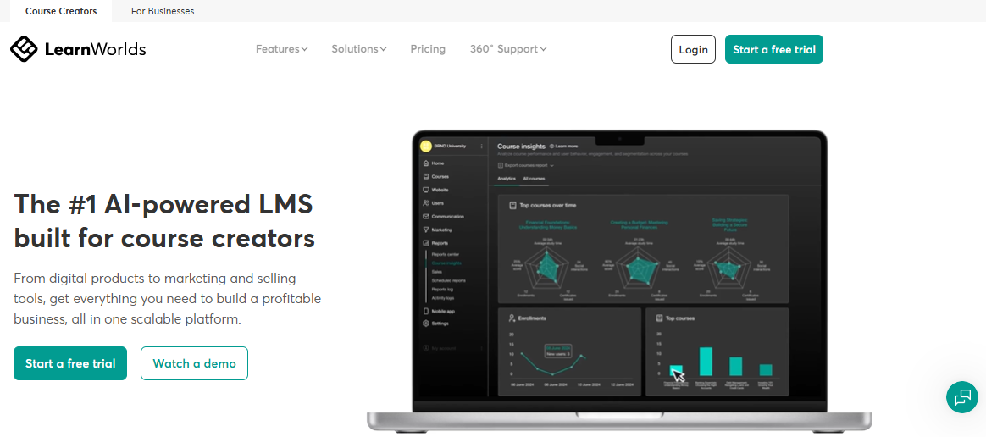Click the Top courses over time heading
This screenshot has height=437, width=986.
pyautogui.click(x=547, y=205)
